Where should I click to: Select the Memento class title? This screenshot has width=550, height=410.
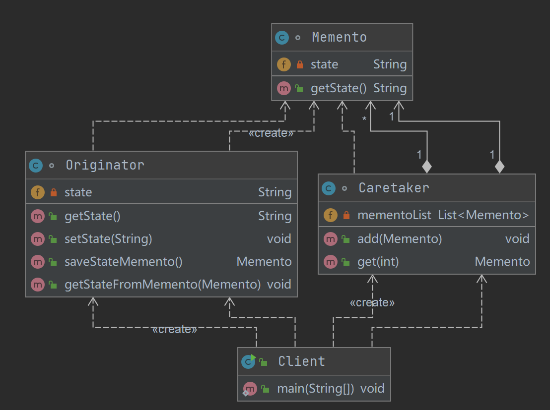click(339, 37)
